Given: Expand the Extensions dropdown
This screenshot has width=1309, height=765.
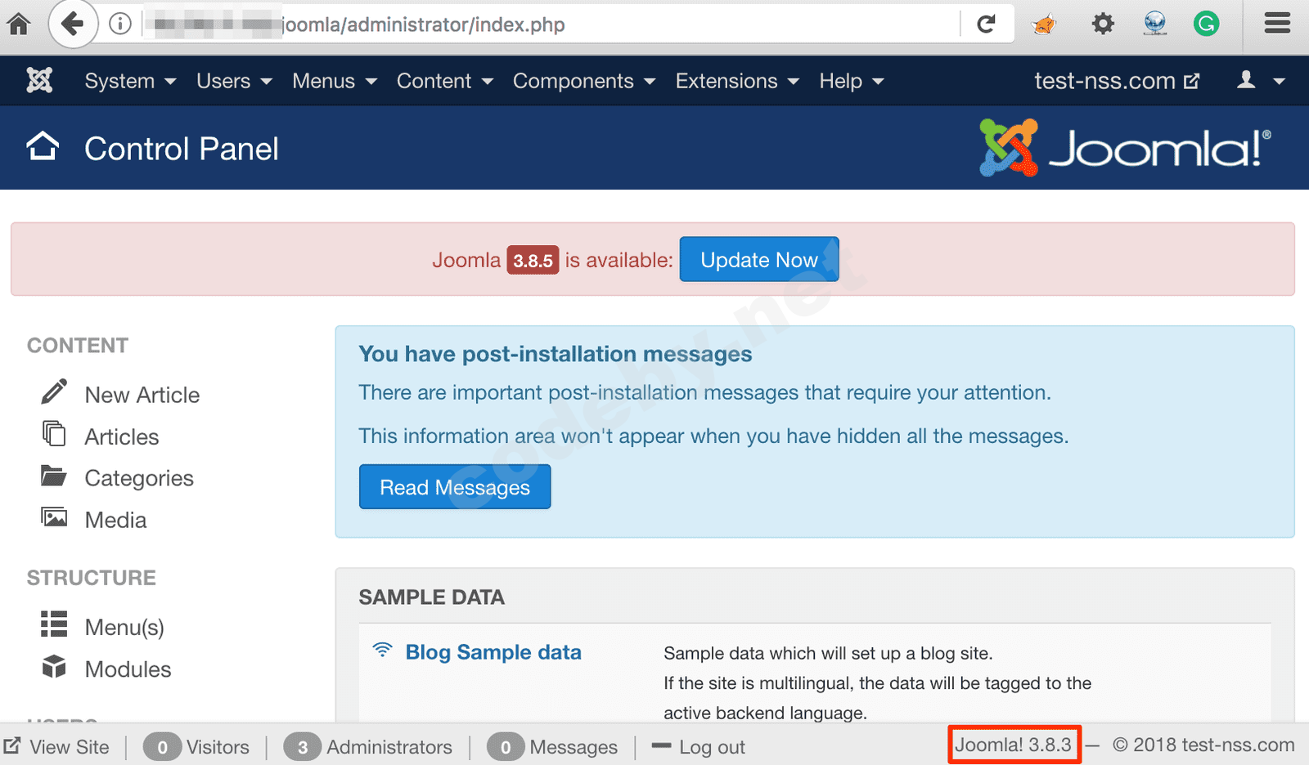Looking at the screenshot, I should click(737, 81).
